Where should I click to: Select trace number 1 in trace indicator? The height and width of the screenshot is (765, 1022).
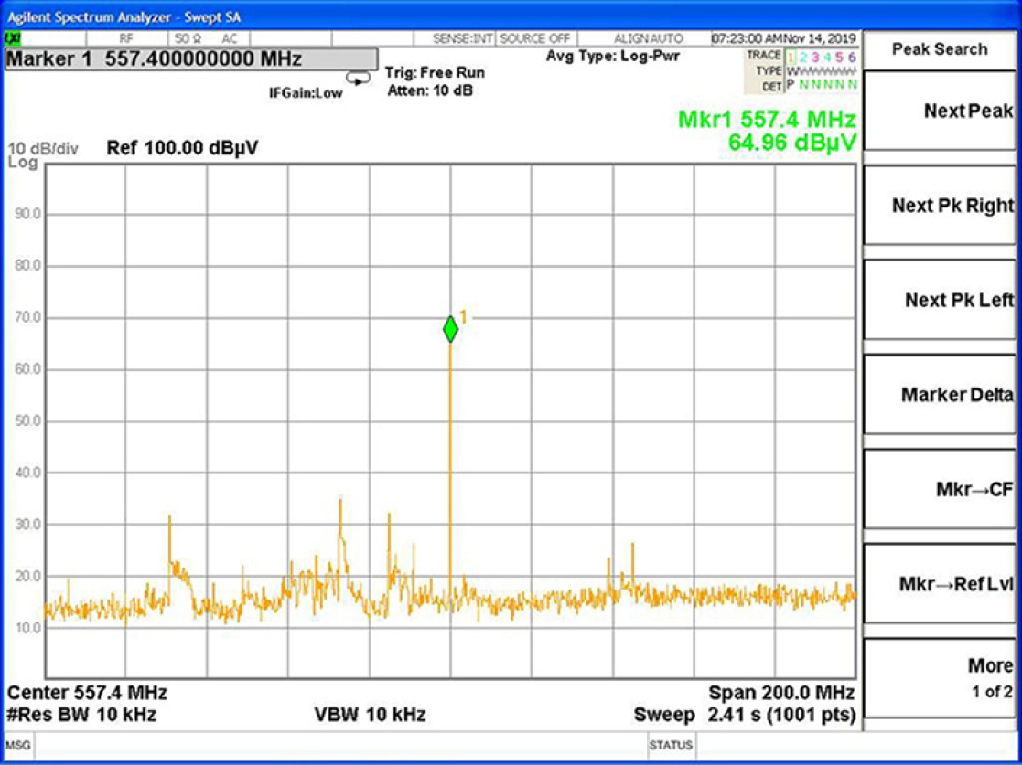[x=792, y=58]
